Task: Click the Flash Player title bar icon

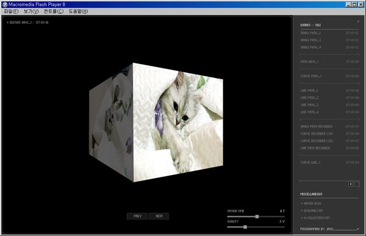Action: pyautogui.click(x=5, y=4)
